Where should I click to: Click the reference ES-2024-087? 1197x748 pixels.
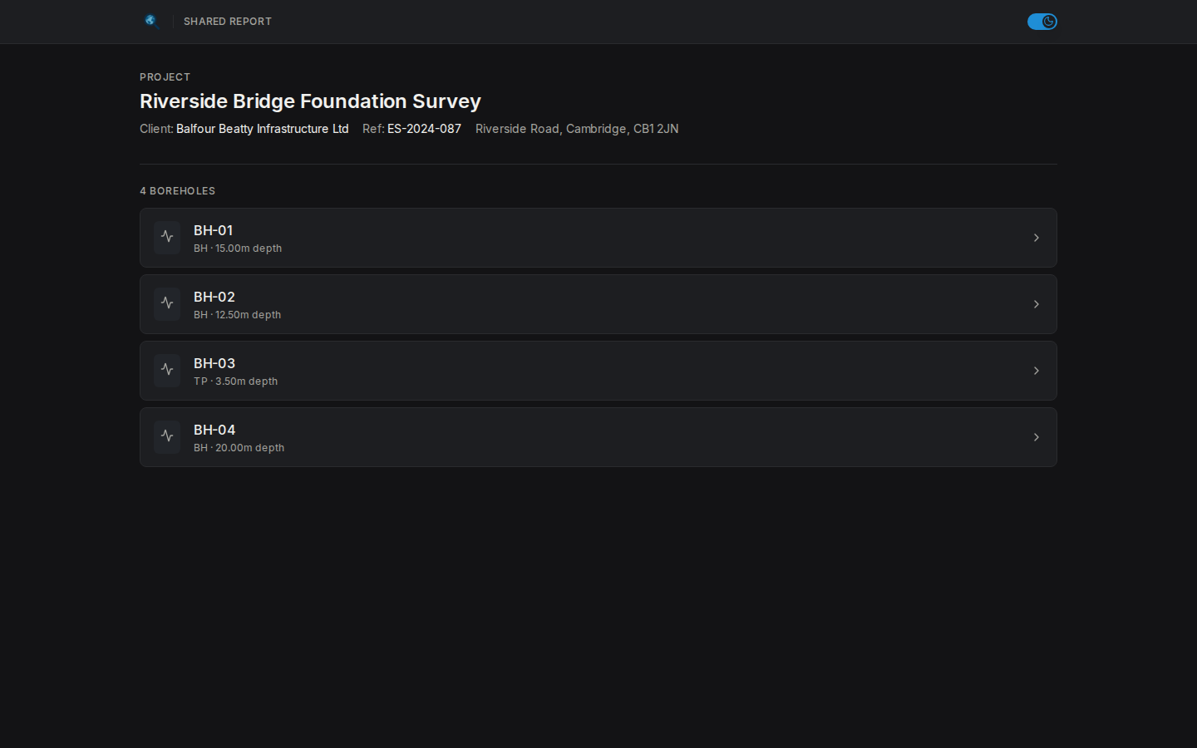[424, 129]
